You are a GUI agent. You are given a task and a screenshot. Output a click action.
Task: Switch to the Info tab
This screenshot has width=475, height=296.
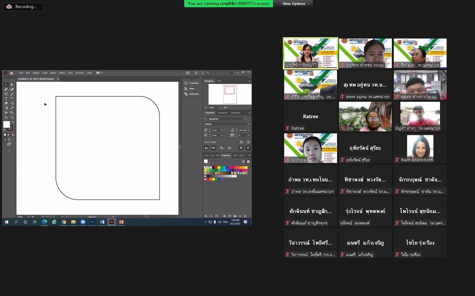pyautogui.click(x=219, y=81)
